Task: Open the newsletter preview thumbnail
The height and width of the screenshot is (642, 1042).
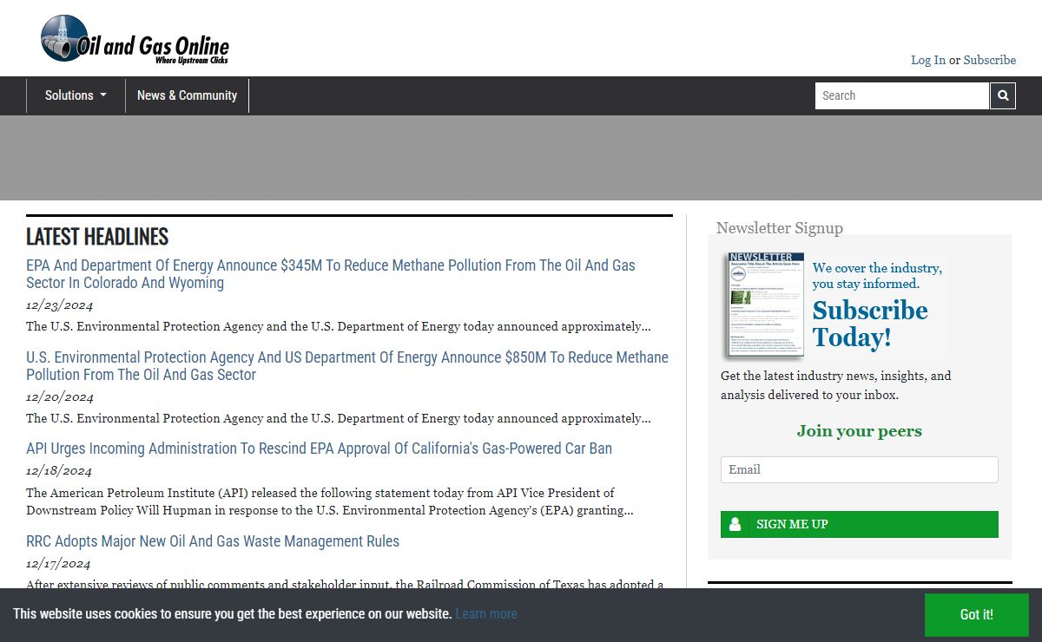Action: (x=766, y=305)
